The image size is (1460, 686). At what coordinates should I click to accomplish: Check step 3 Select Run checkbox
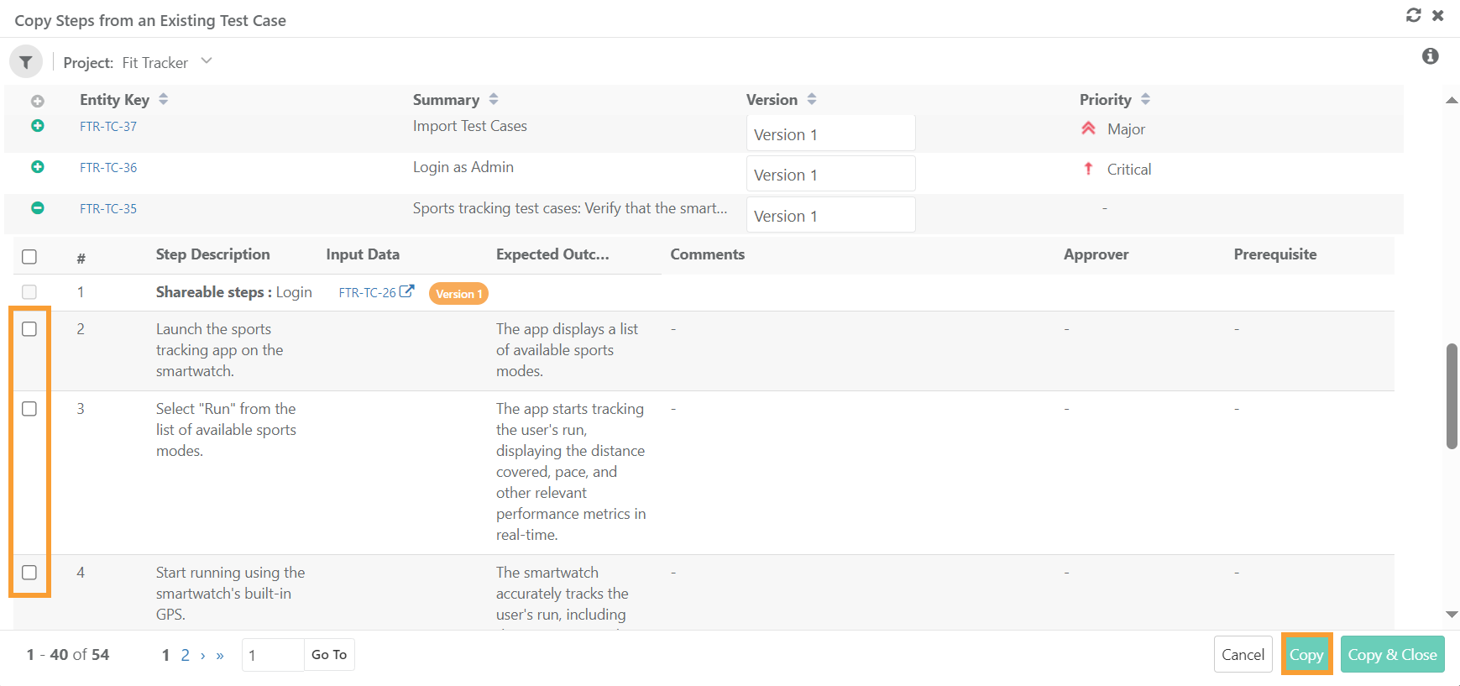coord(29,409)
